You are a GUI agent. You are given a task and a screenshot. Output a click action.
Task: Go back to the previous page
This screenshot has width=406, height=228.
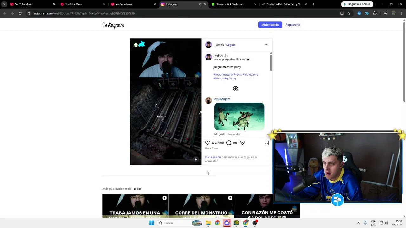[5, 13]
